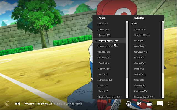Viewport: 177px width, 110px height.
Task: Click the Lumiose City Pursuit! episode title
Action: 72,104
